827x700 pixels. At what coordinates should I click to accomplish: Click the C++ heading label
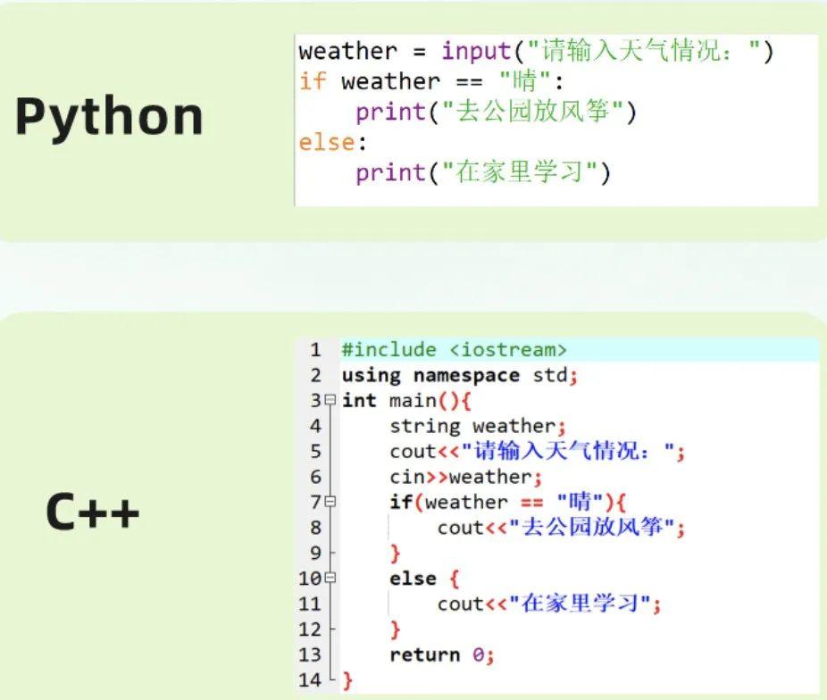(92, 511)
